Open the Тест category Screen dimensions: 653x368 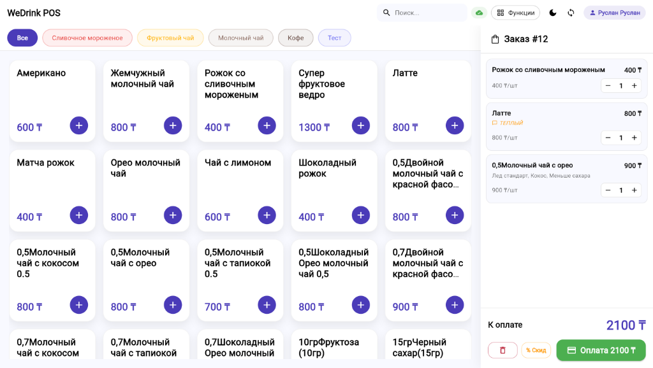[x=334, y=38]
